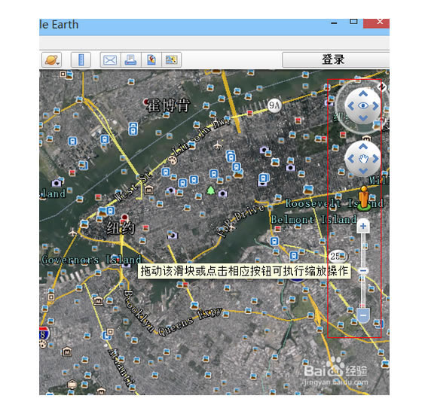Click the look-right arrow on eye joystick
This screenshot has width=428, height=414.
tap(375, 106)
